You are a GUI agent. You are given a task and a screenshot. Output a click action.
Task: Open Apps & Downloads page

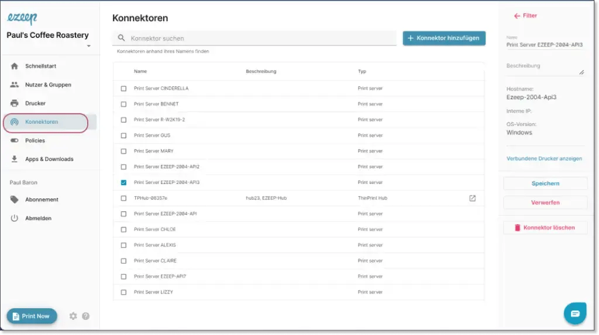(49, 159)
